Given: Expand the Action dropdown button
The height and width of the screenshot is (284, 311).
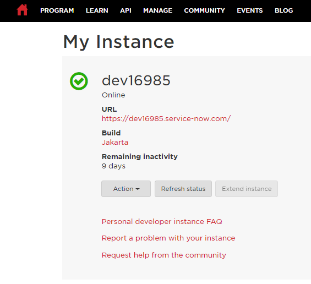Looking at the screenshot, I should click(126, 189).
